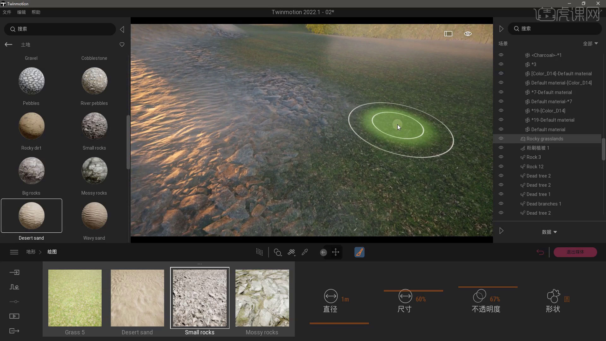606x341 pixels.
Task: Toggle viewport eye visibility icon
Action: pos(468,33)
